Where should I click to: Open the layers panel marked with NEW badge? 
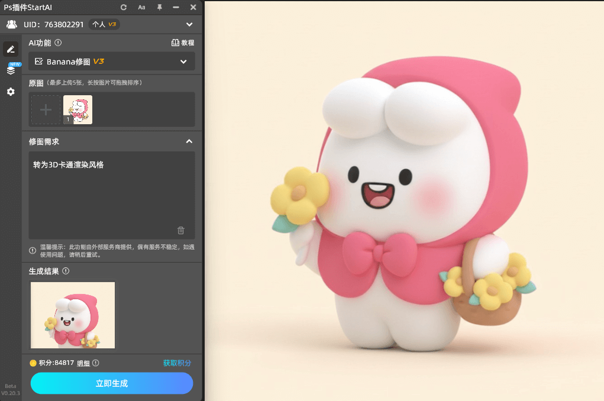click(x=11, y=70)
